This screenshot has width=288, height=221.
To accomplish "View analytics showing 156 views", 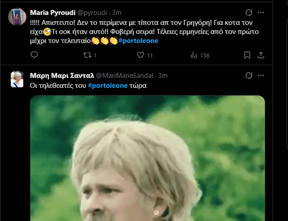I will pos(194,55).
